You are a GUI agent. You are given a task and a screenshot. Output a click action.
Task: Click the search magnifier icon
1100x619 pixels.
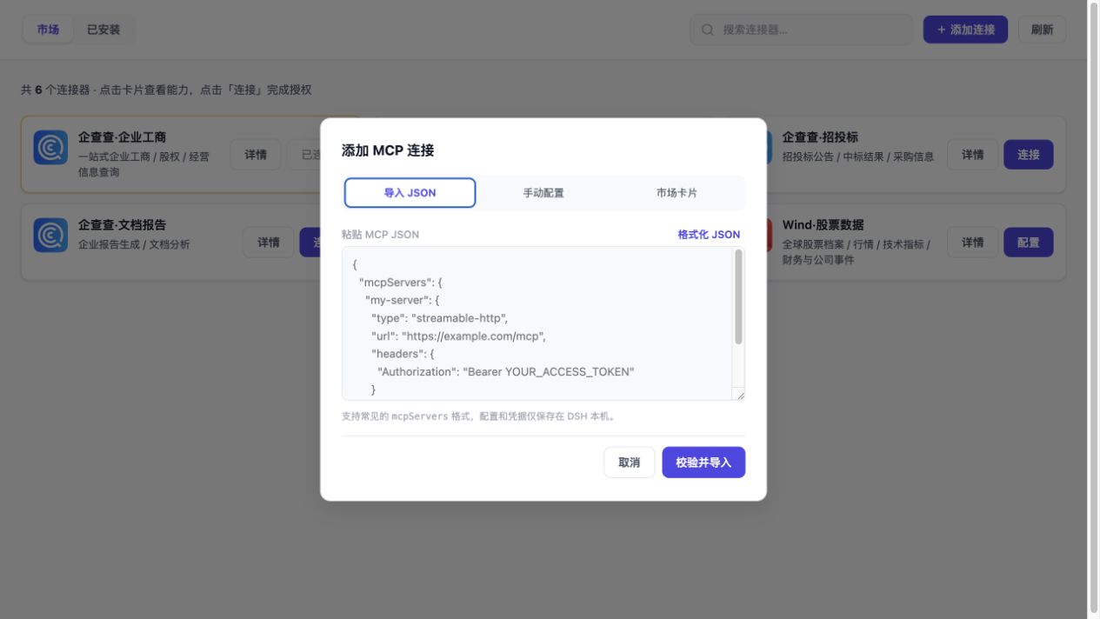pos(708,30)
